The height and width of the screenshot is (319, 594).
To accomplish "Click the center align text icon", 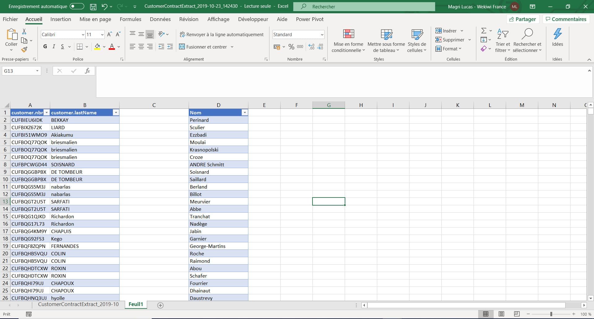I will coord(141,47).
